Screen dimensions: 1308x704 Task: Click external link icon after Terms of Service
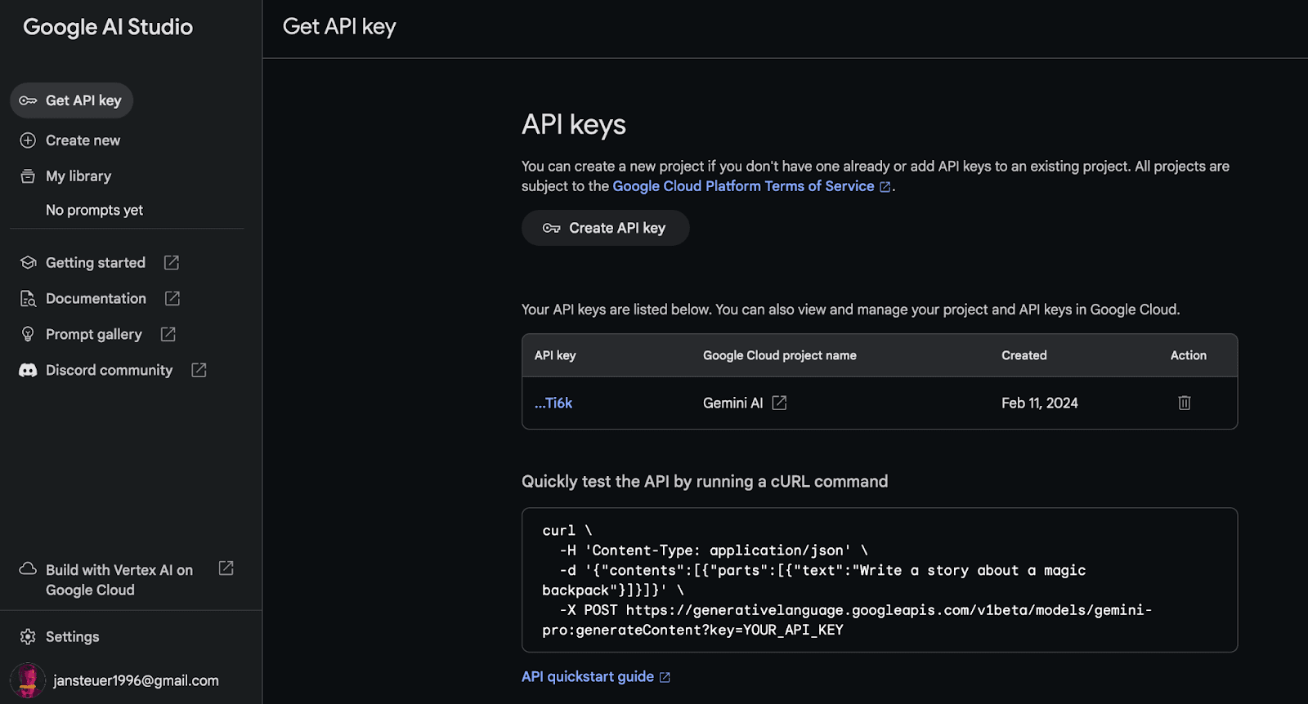pos(885,187)
